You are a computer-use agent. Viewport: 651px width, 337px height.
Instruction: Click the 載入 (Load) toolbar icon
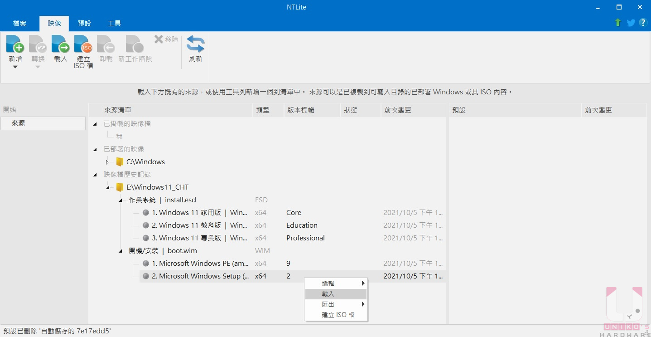pyautogui.click(x=60, y=44)
